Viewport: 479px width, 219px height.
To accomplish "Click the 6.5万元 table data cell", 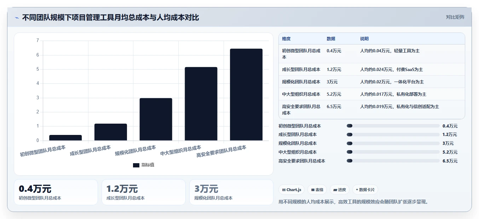I will 334,107.
